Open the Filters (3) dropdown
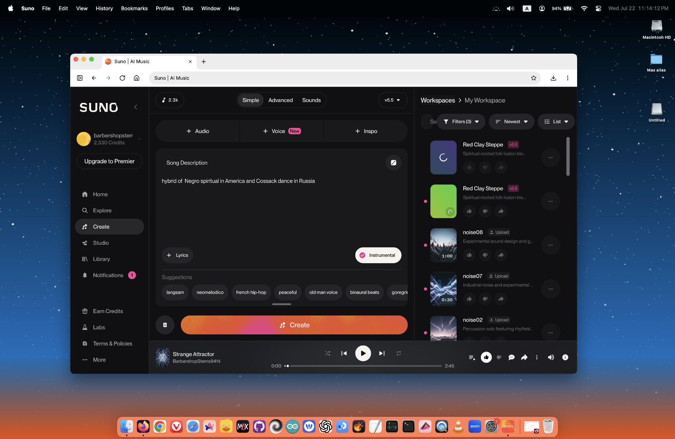This screenshot has width=675, height=439. tap(461, 121)
